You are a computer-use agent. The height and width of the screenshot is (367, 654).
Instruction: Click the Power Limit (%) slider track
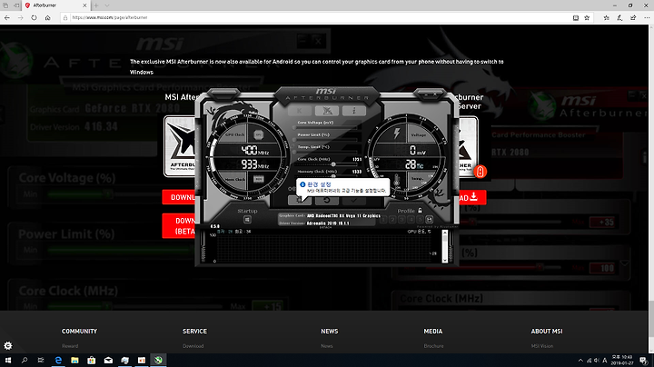point(327,140)
